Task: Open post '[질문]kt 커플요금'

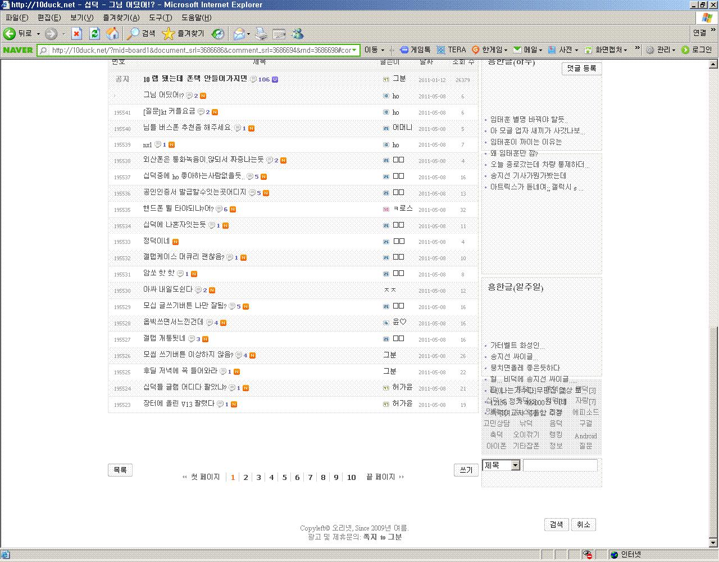Action: [x=169, y=112]
